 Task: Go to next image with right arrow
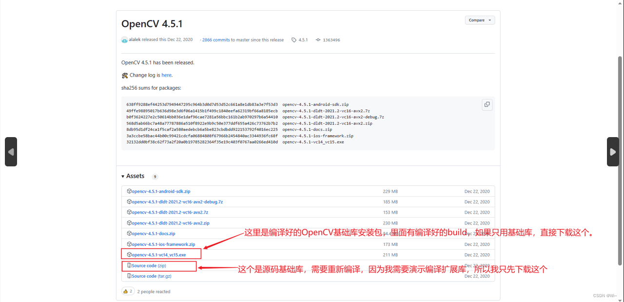[x=613, y=152]
